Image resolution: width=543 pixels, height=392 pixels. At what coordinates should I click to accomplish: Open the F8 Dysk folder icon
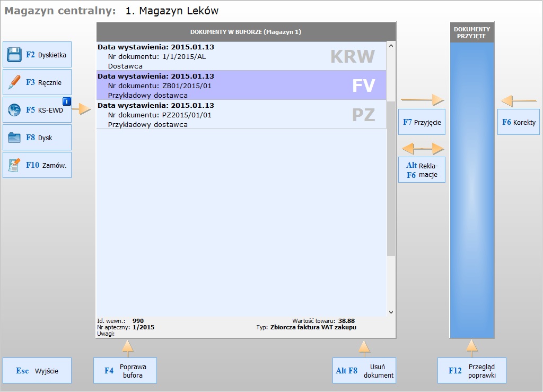pos(14,138)
